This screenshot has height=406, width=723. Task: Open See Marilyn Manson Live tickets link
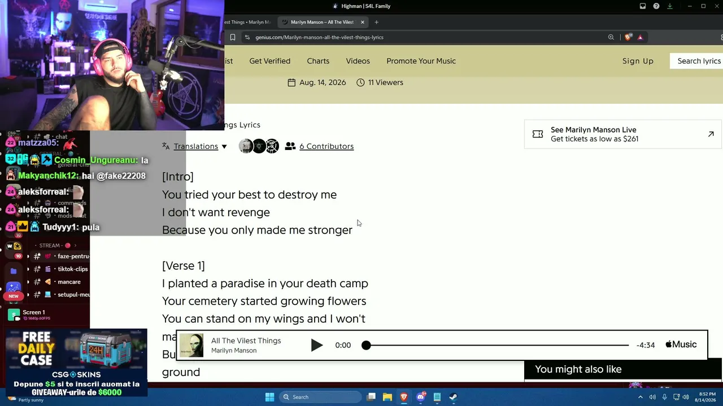pyautogui.click(x=623, y=134)
